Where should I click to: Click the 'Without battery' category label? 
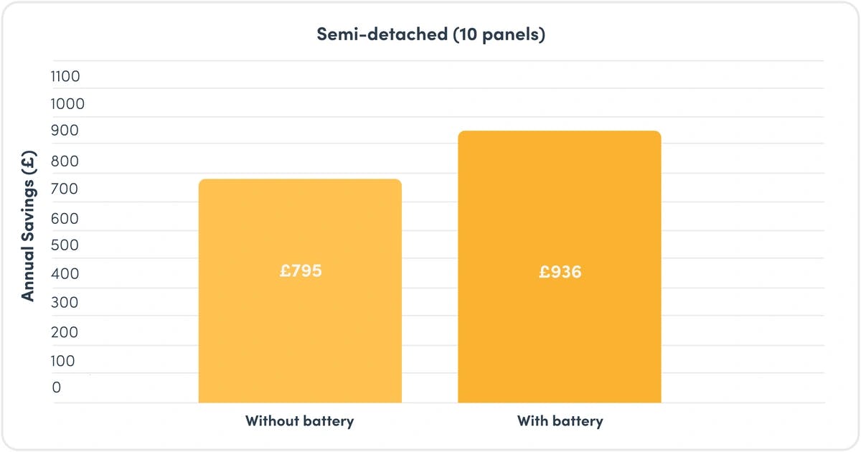tap(299, 421)
